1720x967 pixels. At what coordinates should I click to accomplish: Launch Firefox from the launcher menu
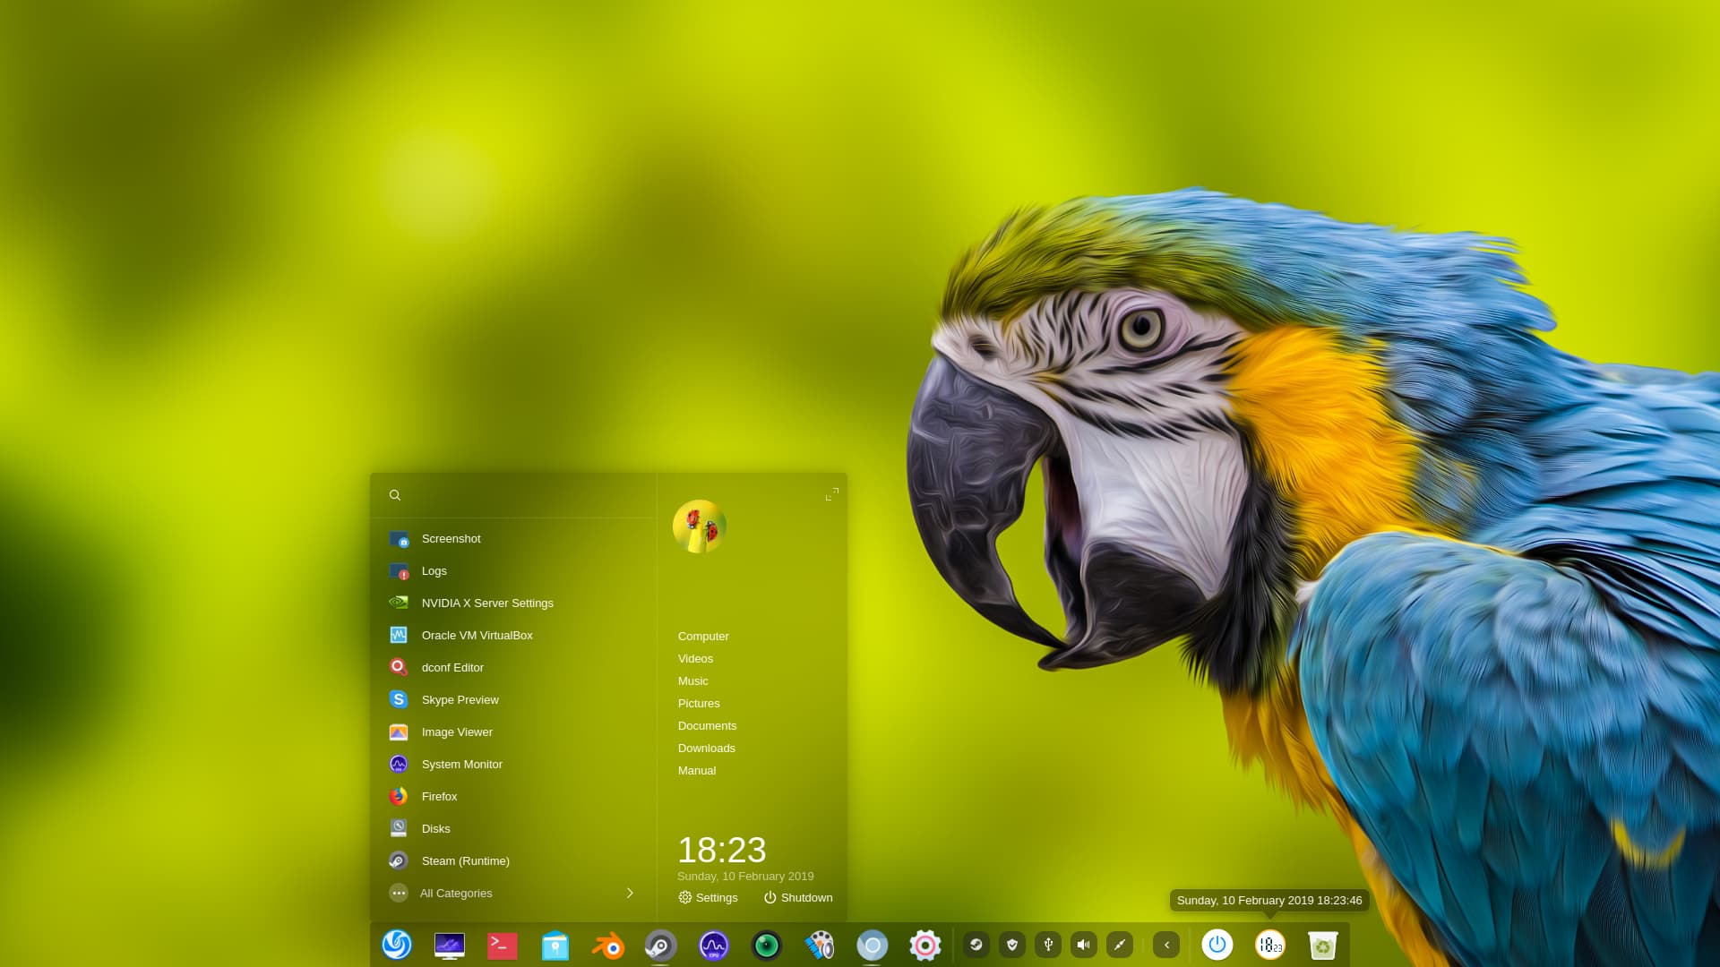(x=513, y=796)
